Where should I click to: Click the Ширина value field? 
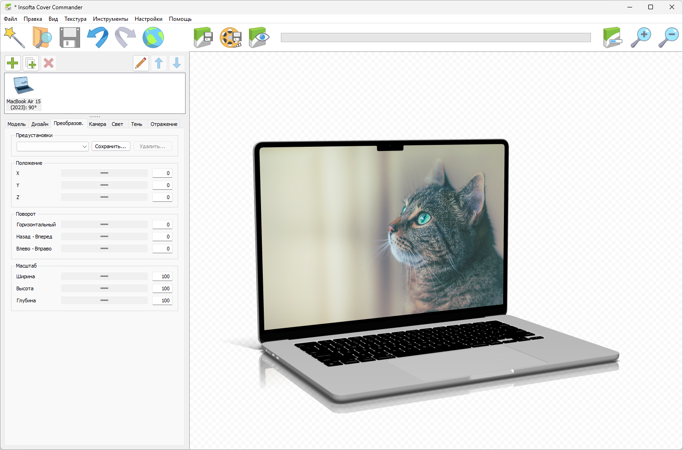click(x=162, y=276)
